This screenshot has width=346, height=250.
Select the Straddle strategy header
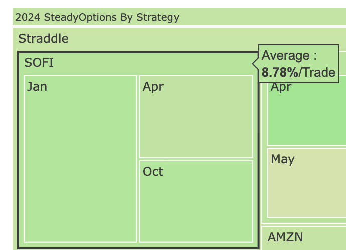[x=179, y=39]
